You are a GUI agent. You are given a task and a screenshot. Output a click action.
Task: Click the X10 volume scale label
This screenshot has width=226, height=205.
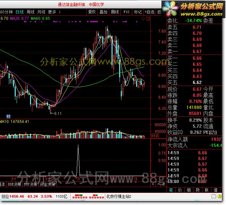154,136
